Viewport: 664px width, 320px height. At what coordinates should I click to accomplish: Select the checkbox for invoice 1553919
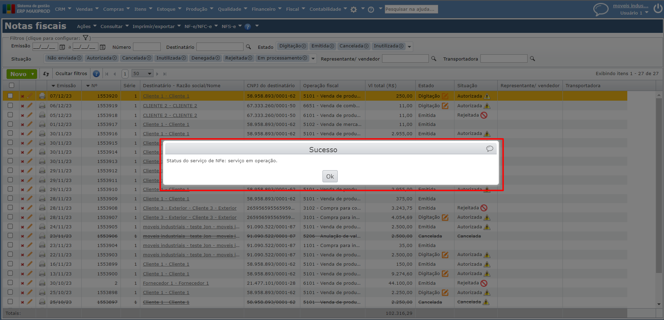click(10, 106)
